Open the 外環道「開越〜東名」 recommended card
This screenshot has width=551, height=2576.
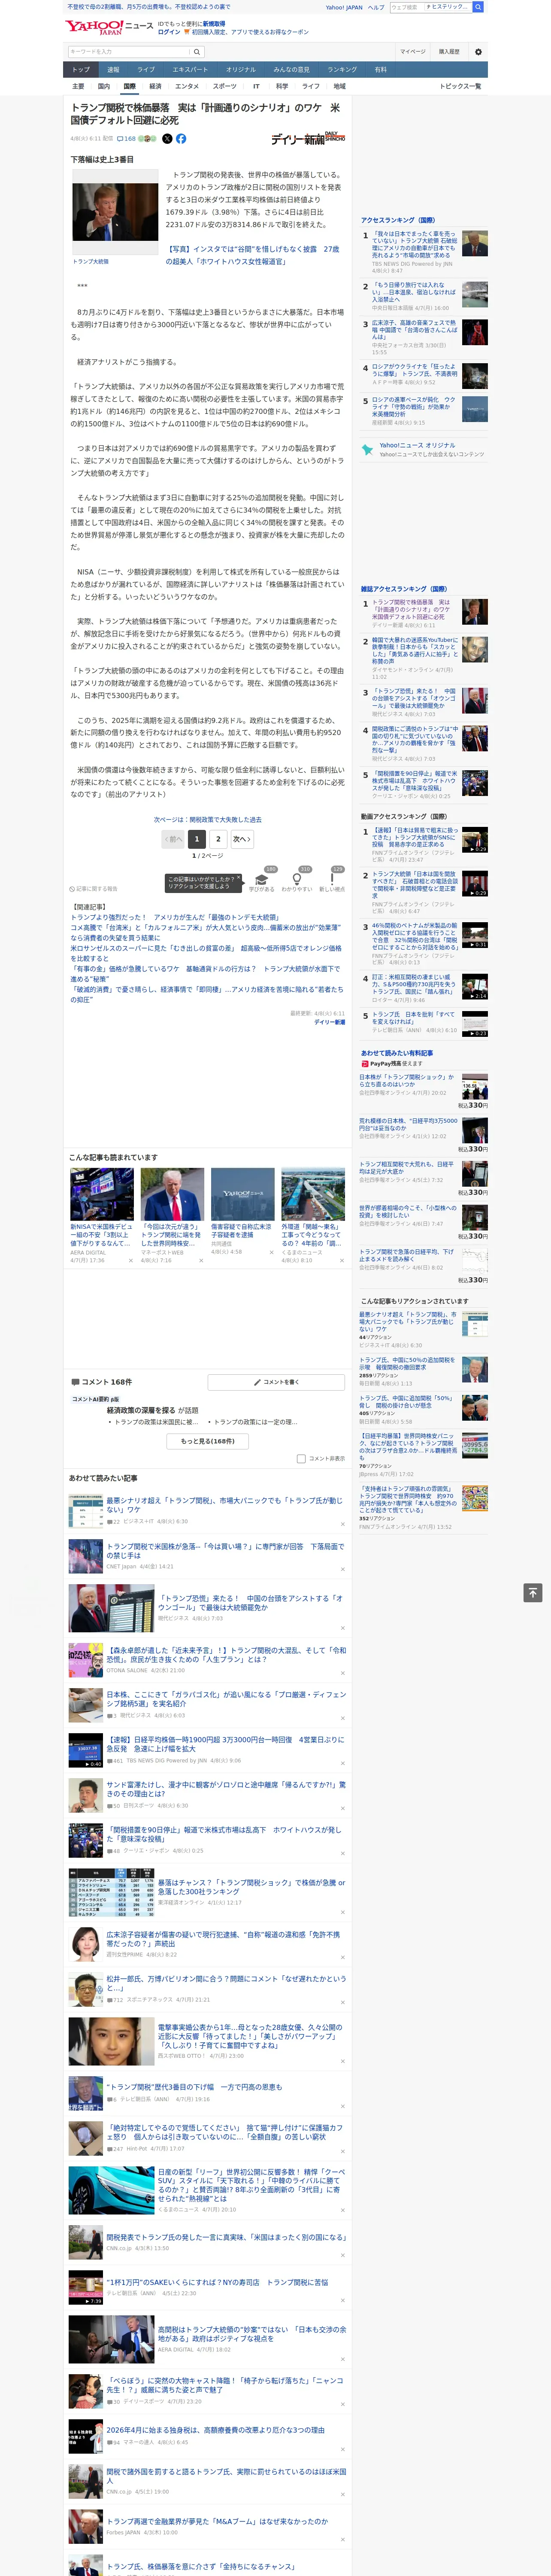(313, 1215)
